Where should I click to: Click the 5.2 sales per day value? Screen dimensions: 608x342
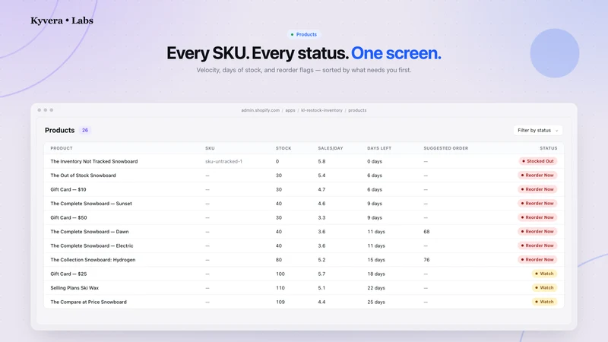tap(321, 260)
